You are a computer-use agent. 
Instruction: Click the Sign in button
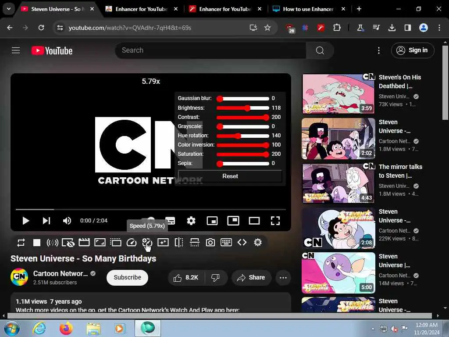(x=413, y=50)
